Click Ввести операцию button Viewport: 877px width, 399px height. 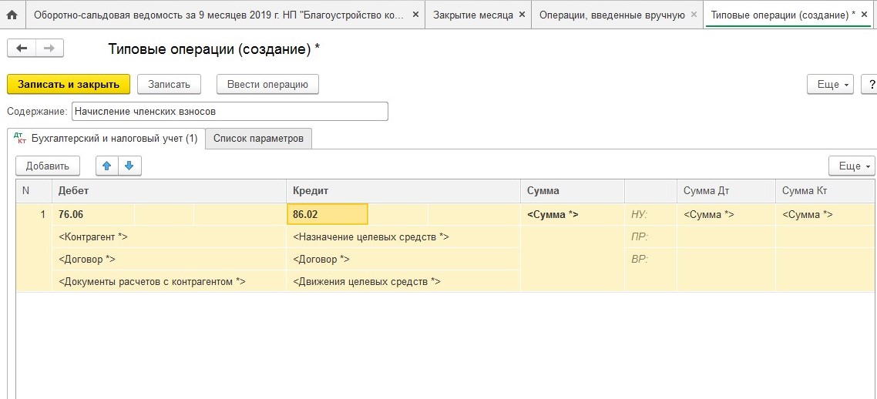267,84
